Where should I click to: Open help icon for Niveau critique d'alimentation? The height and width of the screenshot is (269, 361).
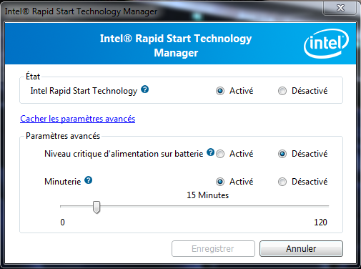click(210, 152)
